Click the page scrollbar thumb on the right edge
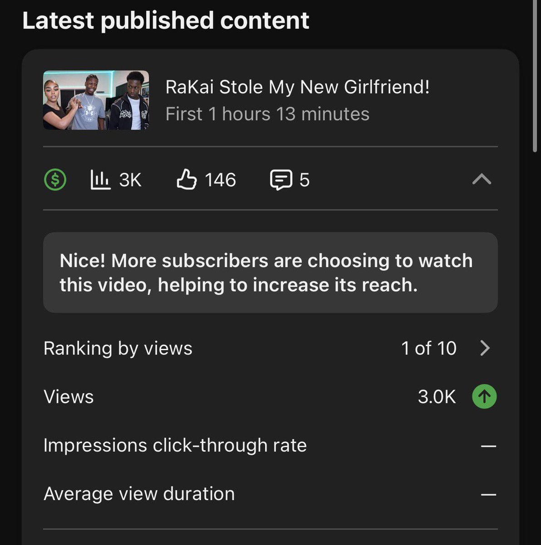The width and height of the screenshot is (541, 545). [x=536, y=76]
